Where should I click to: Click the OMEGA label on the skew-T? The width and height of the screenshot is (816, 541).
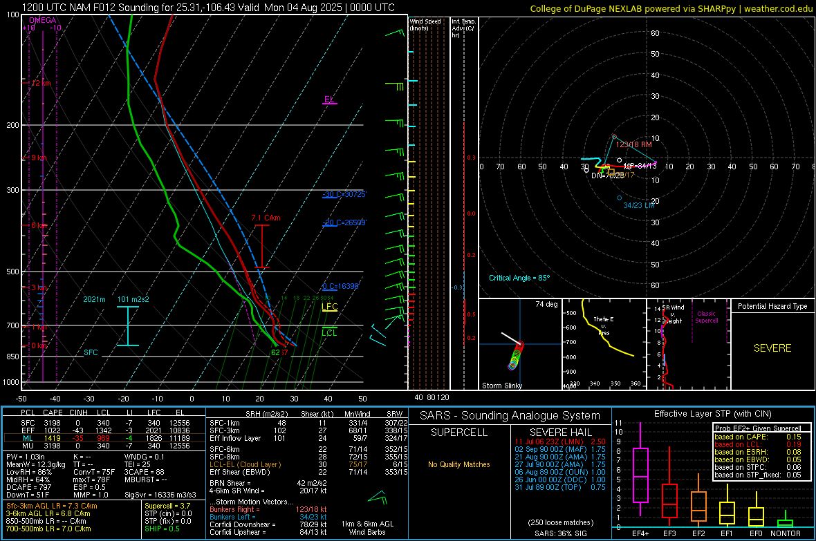43,20
